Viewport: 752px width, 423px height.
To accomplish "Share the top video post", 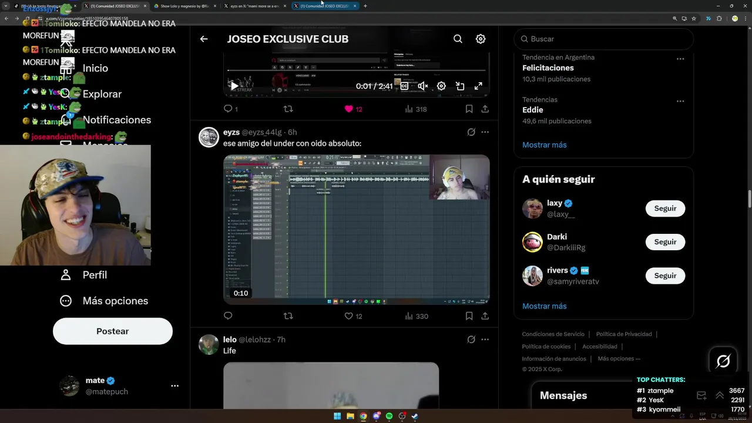I will (x=485, y=109).
